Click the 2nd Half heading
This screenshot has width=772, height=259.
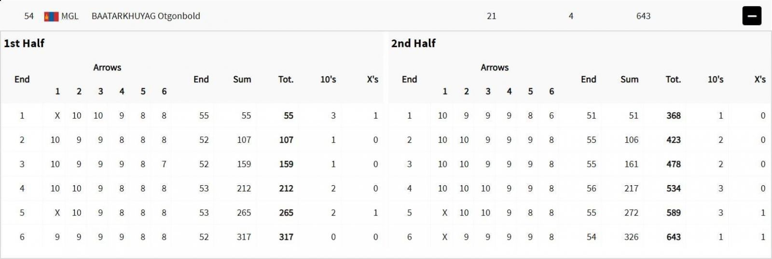[413, 43]
